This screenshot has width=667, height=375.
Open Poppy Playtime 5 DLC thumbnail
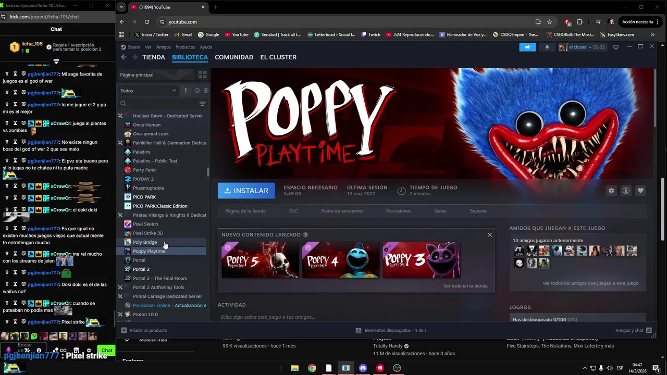tap(260, 260)
